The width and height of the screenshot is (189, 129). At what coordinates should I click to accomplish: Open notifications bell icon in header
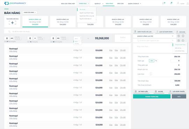click(x=171, y=3)
